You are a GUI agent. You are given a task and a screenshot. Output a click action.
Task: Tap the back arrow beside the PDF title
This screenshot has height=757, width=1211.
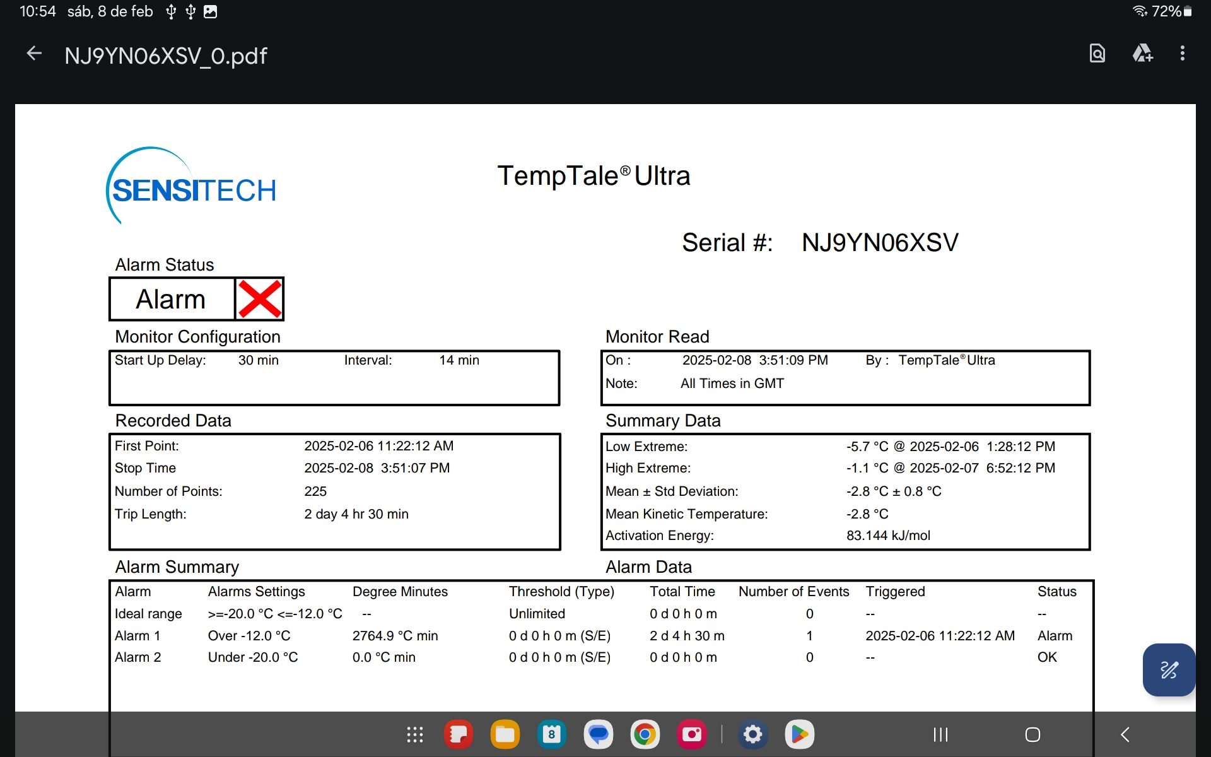pyautogui.click(x=34, y=54)
